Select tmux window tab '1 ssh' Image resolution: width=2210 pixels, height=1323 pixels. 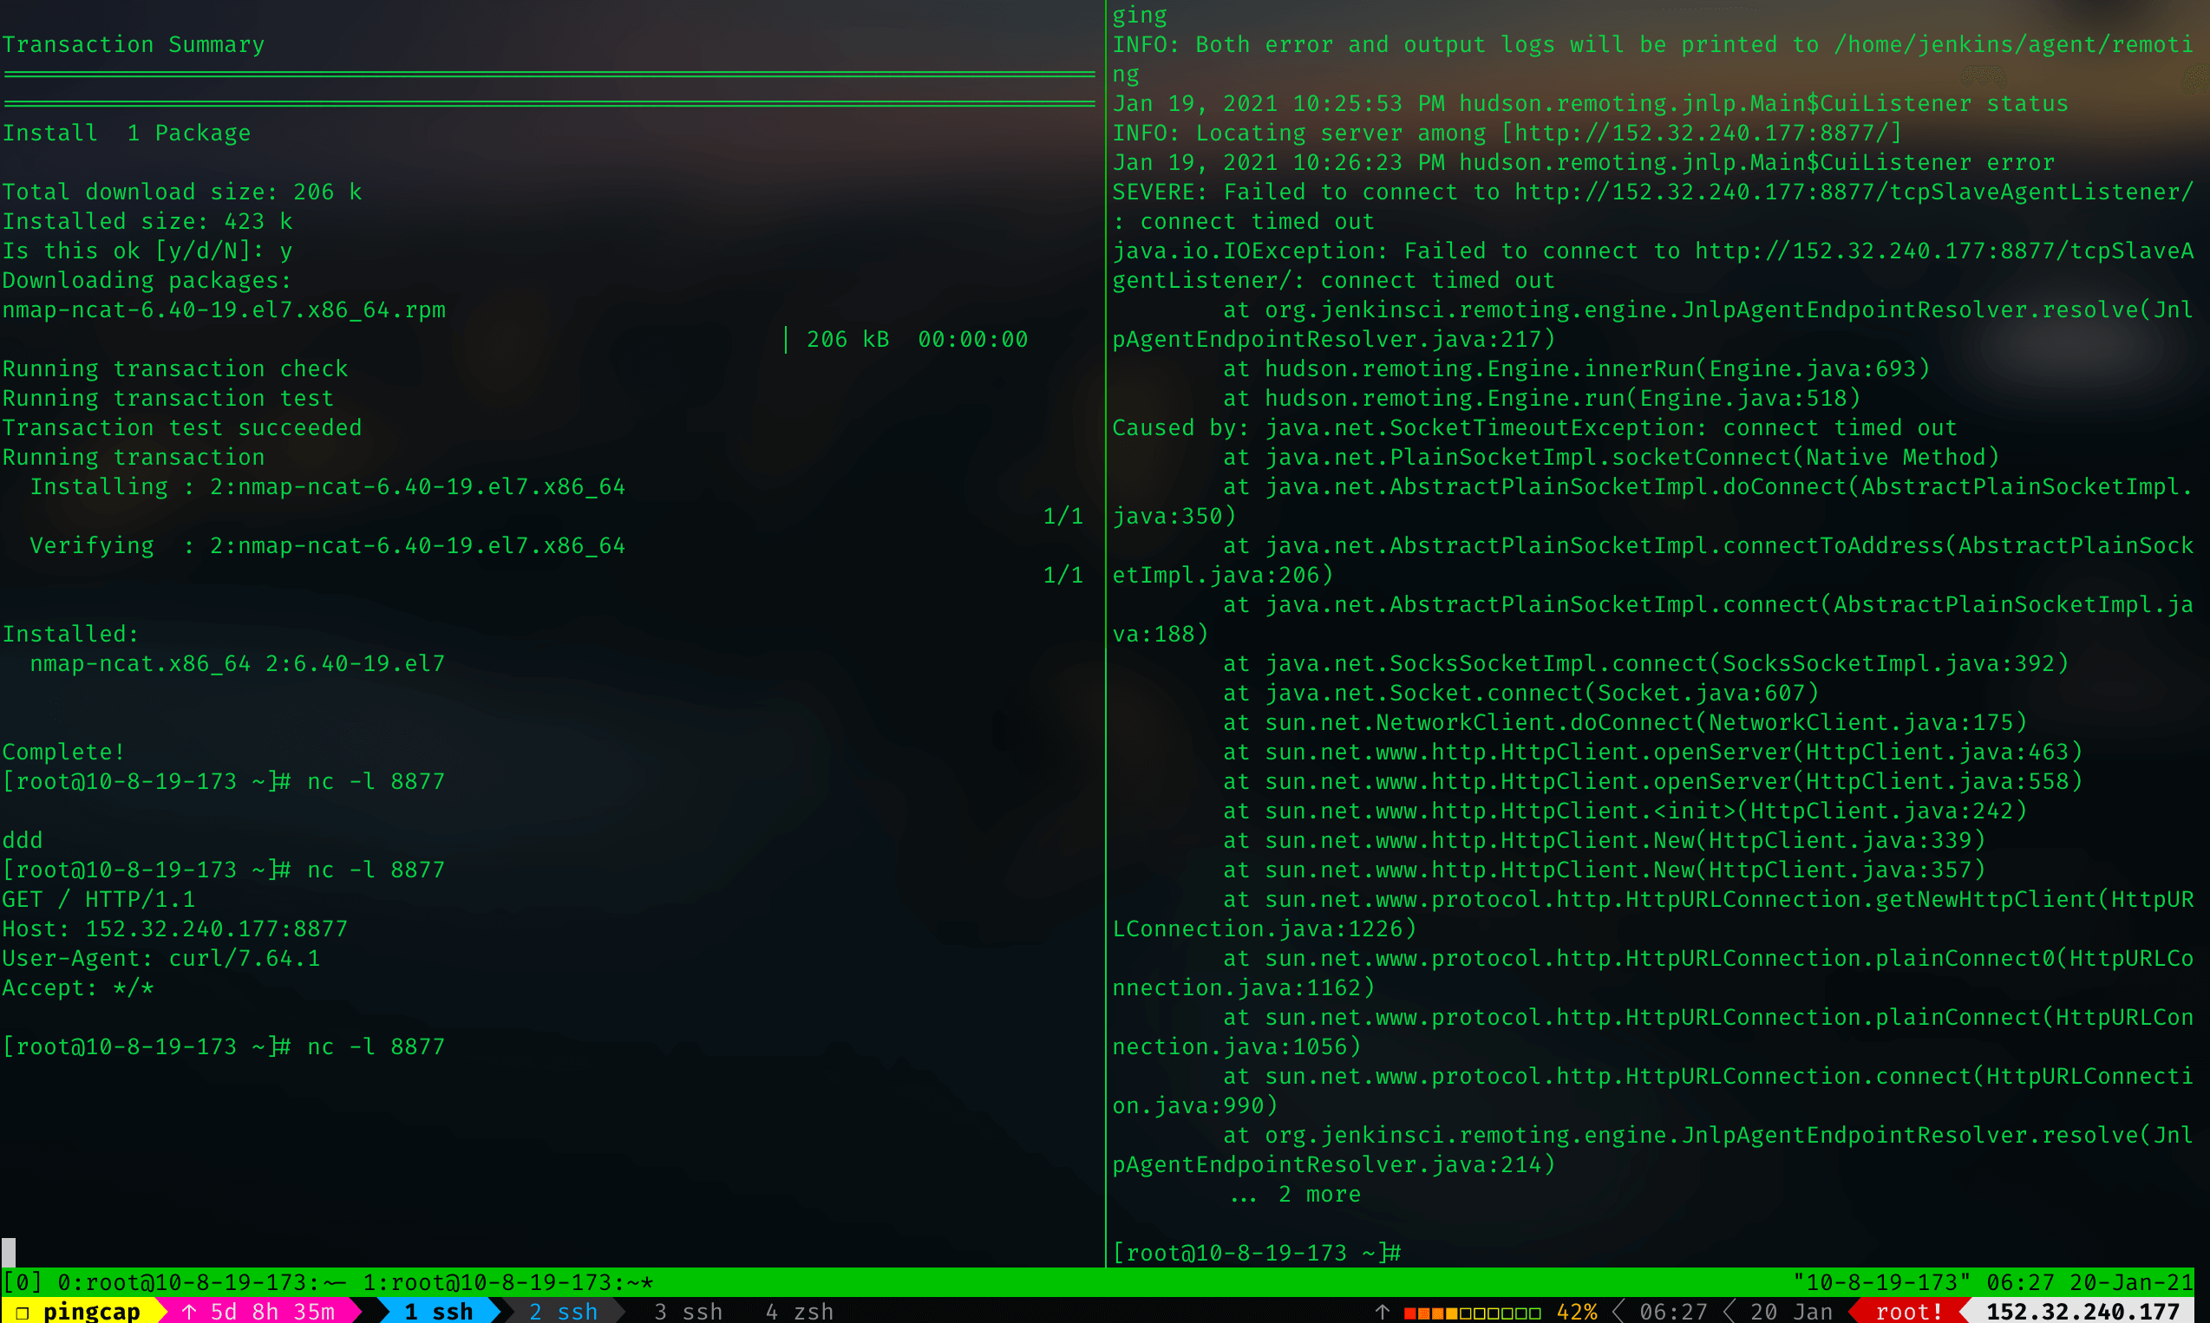[439, 1312]
